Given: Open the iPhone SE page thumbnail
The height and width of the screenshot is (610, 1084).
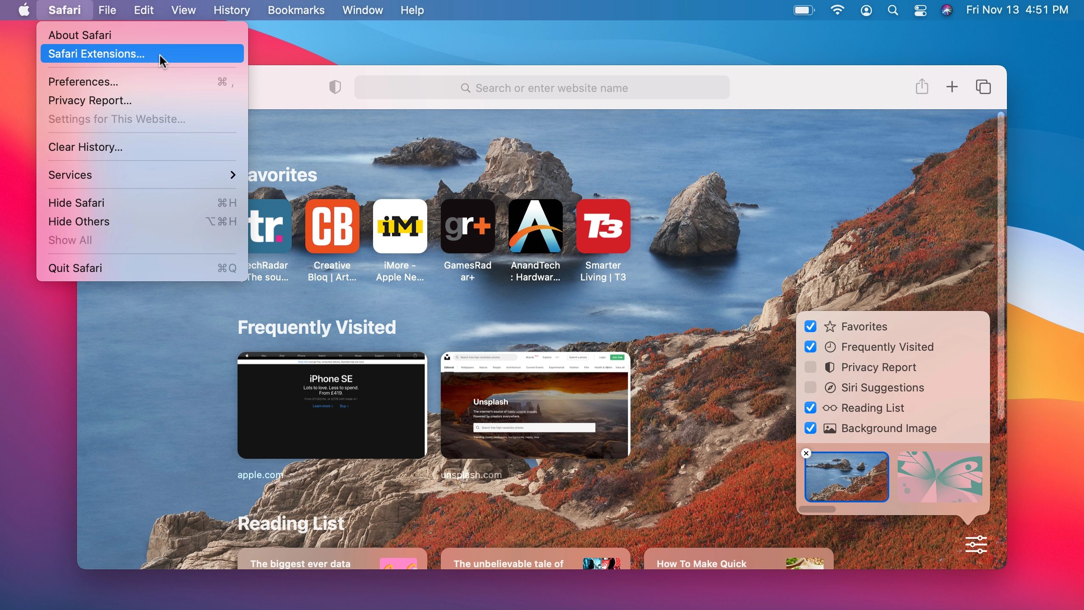Looking at the screenshot, I should click(x=332, y=405).
